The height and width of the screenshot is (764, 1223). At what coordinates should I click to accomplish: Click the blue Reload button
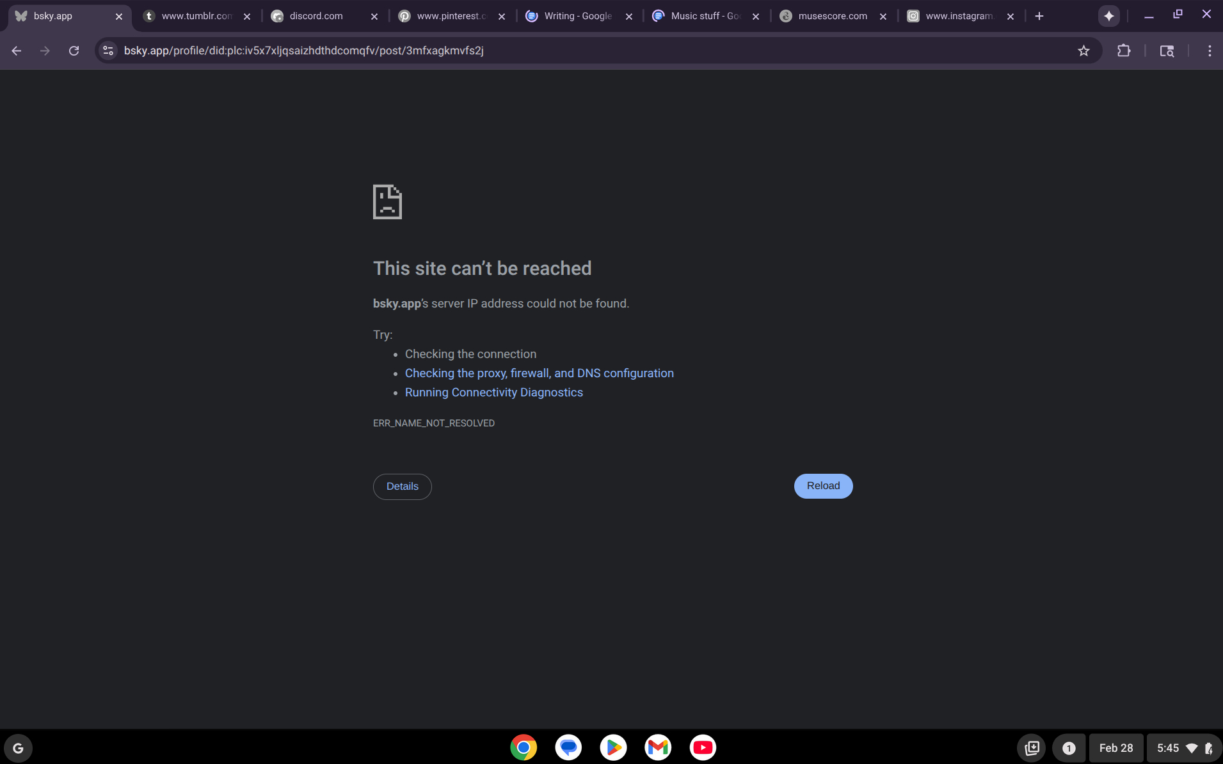(823, 486)
